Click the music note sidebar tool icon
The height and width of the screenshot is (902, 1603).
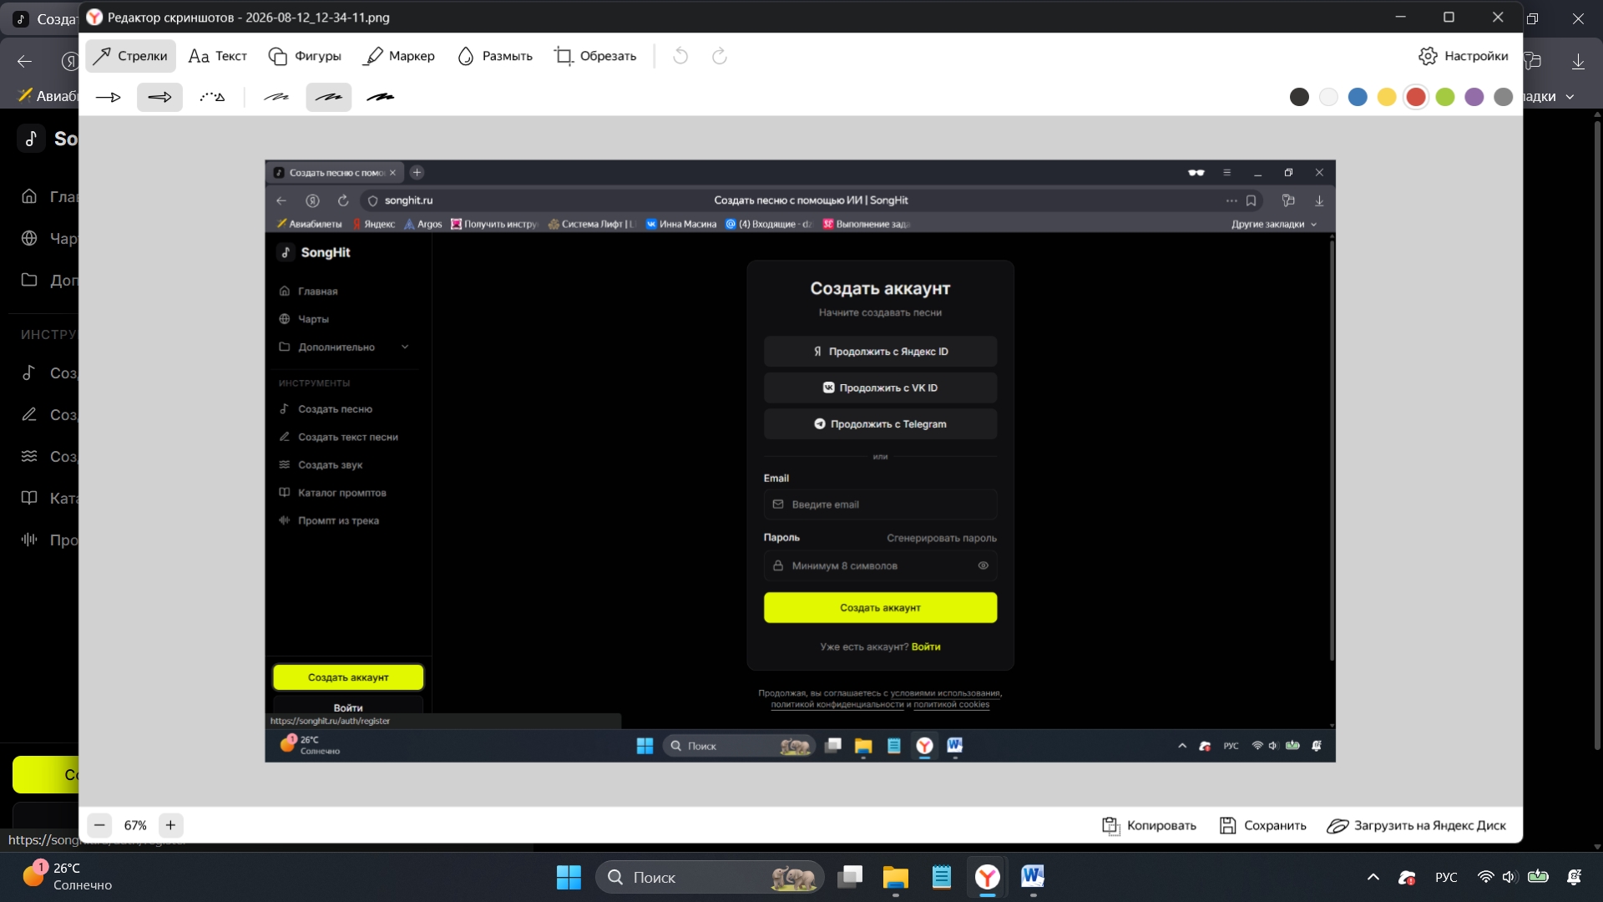[29, 372]
